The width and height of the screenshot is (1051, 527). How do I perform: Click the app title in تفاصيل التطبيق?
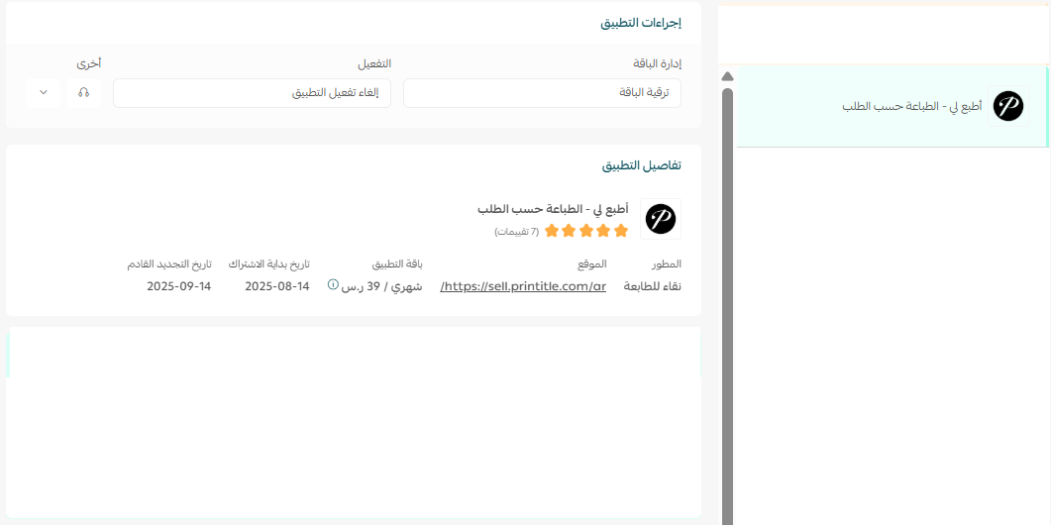[553, 209]
